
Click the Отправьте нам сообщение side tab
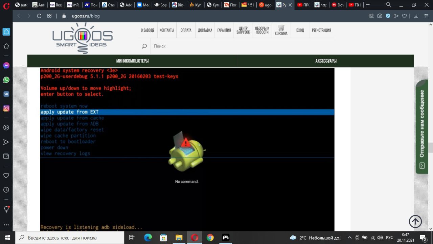coord(422,127)
